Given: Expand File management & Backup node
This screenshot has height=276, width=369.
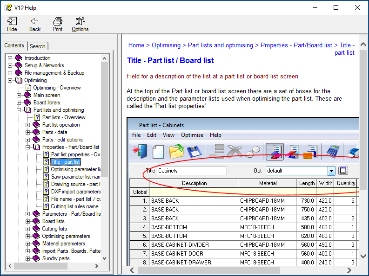Looking at the screenshot, I should pos(10,73).
